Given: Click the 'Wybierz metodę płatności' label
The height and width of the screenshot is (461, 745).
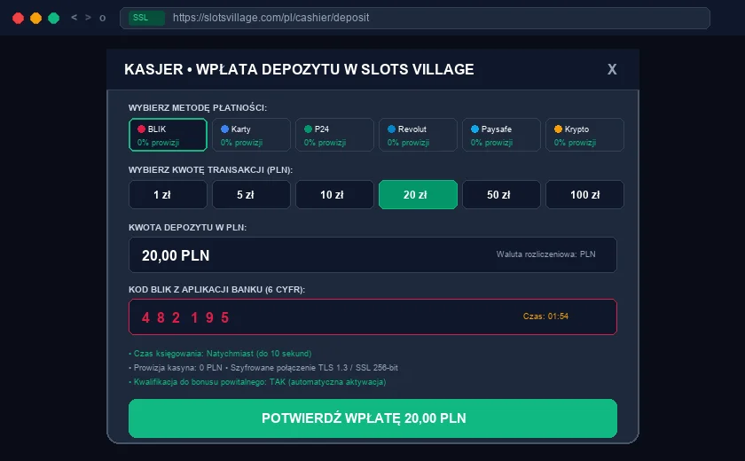Looking at the screenshot, I should (x=198, y=108).
